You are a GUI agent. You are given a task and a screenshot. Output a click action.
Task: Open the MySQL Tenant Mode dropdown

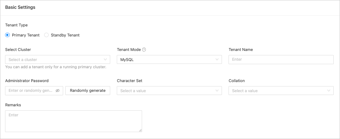(166, 59)
